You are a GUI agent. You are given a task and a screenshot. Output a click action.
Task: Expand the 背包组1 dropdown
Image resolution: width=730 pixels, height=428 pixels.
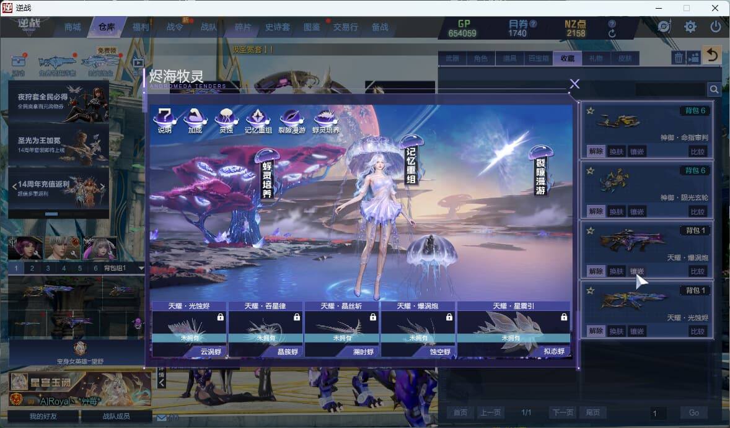click(141, 268)
